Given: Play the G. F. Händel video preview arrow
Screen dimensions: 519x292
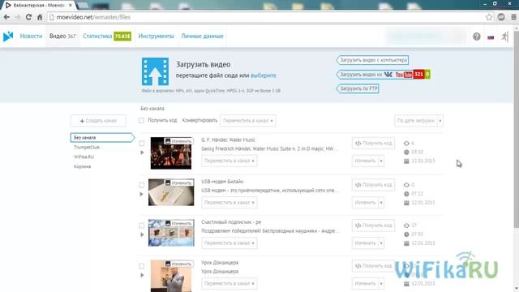Looking at the screenshot, I should coord(142,152).
